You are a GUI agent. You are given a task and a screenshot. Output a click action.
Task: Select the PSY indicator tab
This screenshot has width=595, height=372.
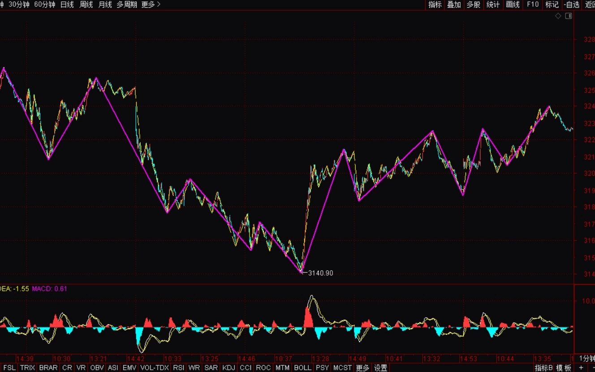click(322, 368)
